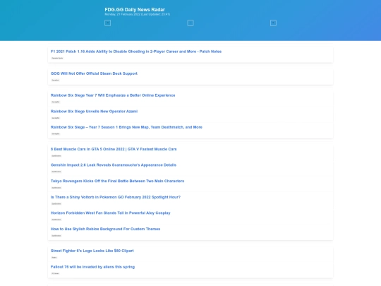Image resolution: width=381 pixels, height=286 pixels.
Task: Click the previous-day arrow icon in the header
Action: pyautogui.click(x=108, y=23)
